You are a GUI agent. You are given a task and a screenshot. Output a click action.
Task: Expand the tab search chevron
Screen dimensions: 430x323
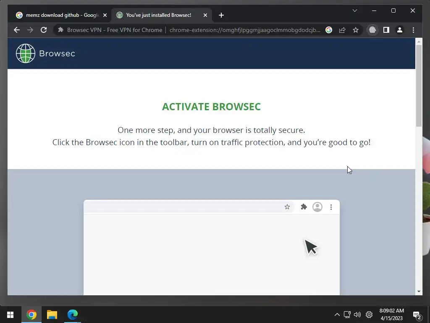354,11
